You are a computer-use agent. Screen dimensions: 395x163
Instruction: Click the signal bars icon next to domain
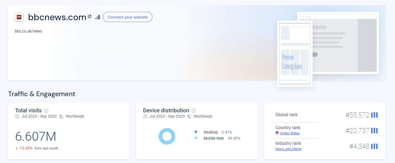pyautogui.click(x=97, y=17)
